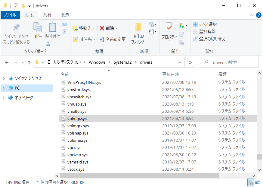Click the Copy path icon

[x=64, y=24]
